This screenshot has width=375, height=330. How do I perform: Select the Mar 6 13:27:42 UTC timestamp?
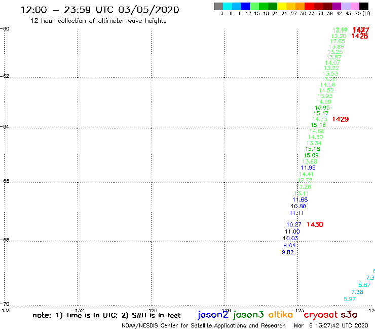point(331,326)
